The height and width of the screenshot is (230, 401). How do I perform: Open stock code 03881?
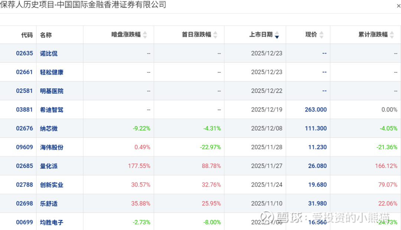click(x=25, y=110)
